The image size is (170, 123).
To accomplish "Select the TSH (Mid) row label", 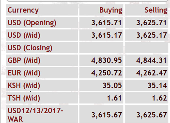I will click(x=24, y=98).
